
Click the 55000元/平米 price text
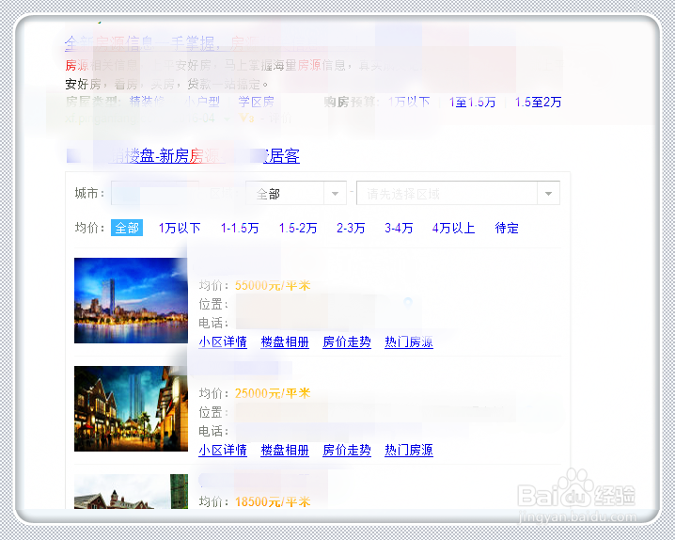[x=273, y=285]
